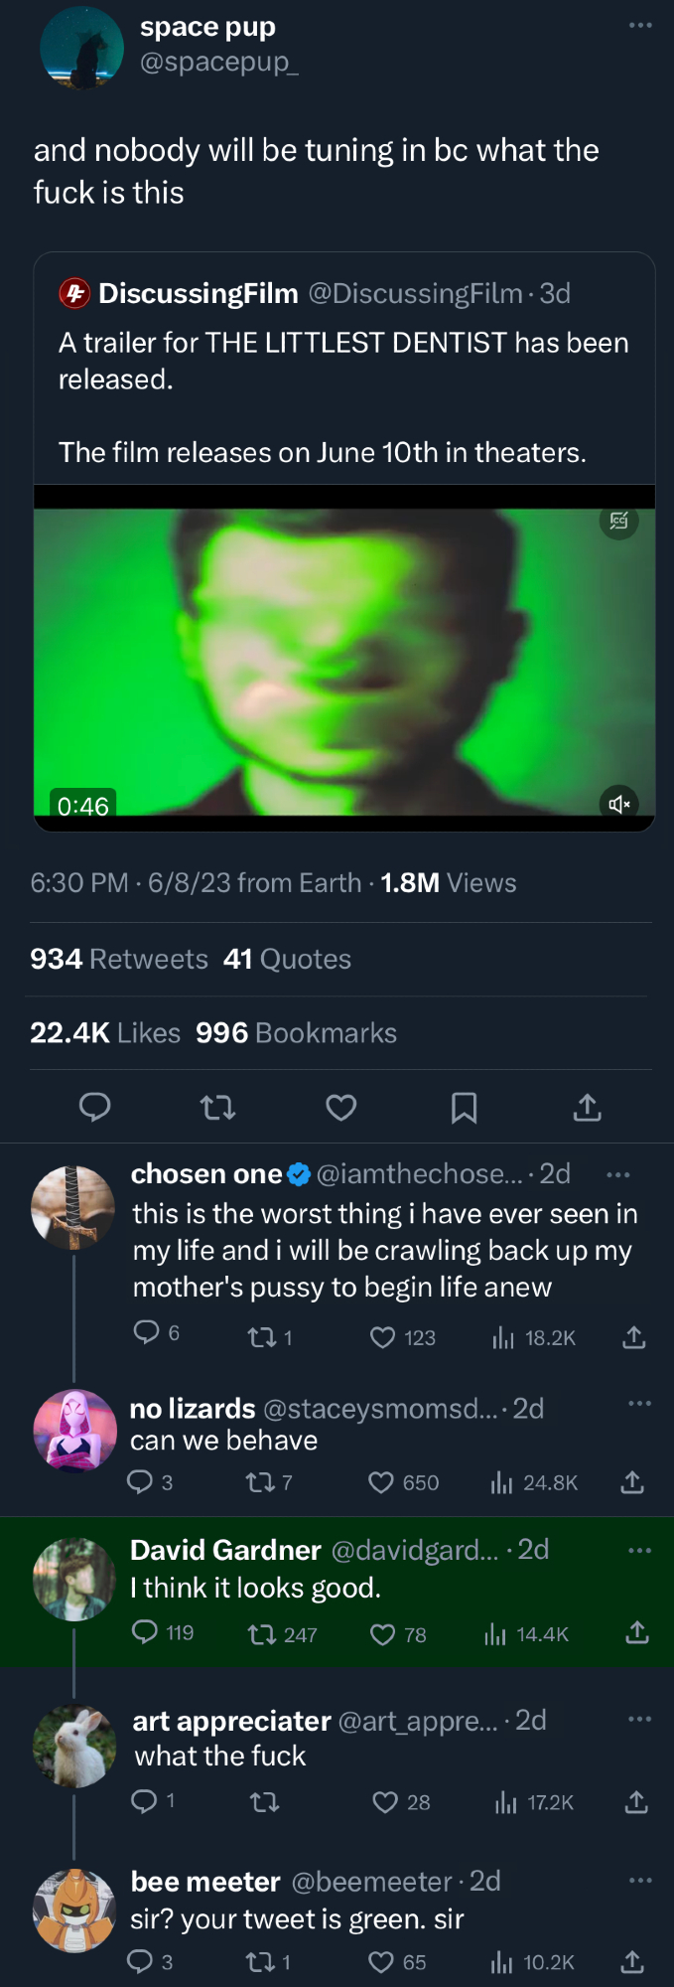Reply to space pup's main tweet
This screenshot has height=1987, width=674.
coord(94,1107)
